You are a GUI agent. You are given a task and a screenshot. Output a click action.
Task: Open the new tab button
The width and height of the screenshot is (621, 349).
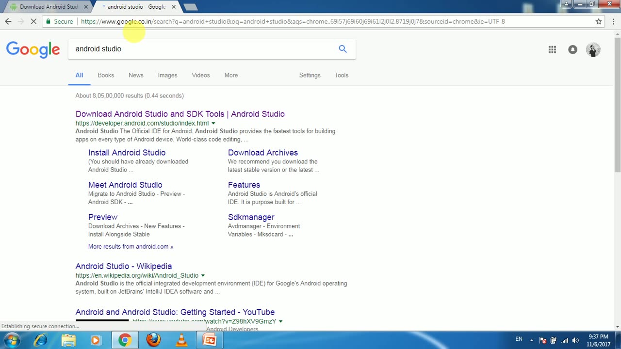[191, 7]
